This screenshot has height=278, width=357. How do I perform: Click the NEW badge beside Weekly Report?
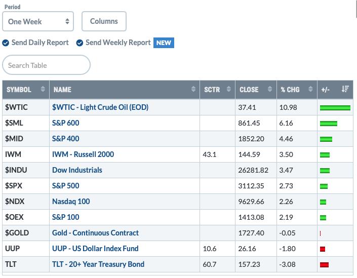[164, 43]
